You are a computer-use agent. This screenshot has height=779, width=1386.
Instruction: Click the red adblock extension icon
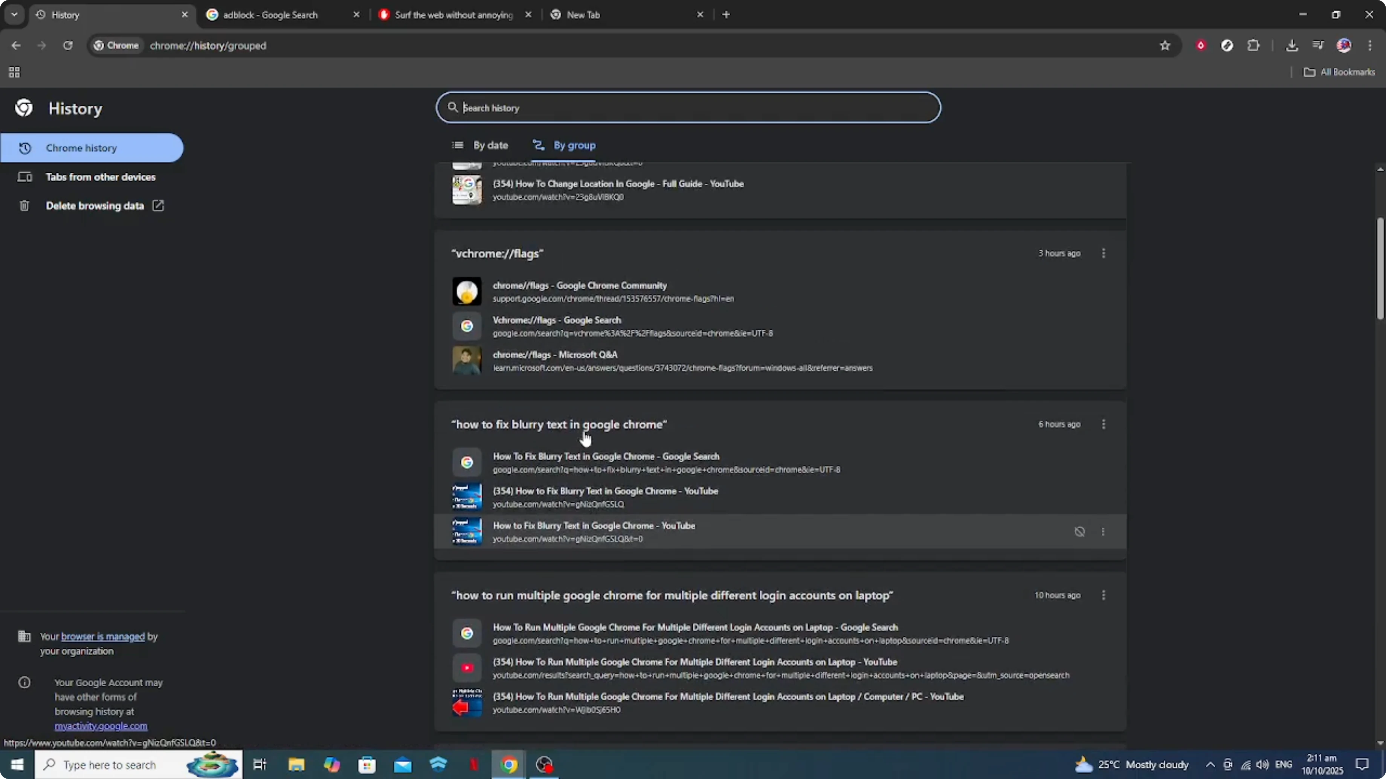point(1201,45)
